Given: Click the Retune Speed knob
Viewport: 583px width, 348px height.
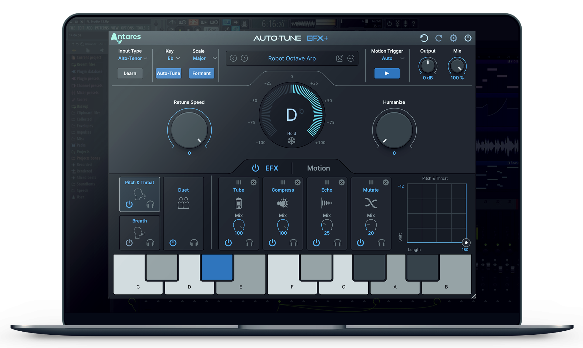Looking at the screenshot, I should (189, 130).
